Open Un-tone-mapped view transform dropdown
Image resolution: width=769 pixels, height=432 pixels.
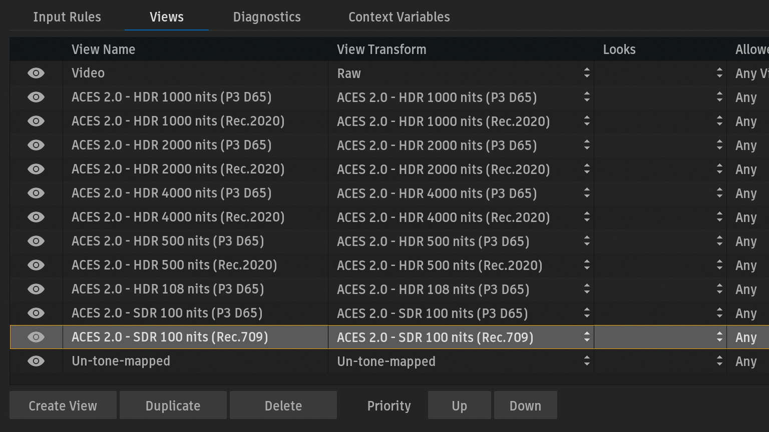click(x=461, y=361)
